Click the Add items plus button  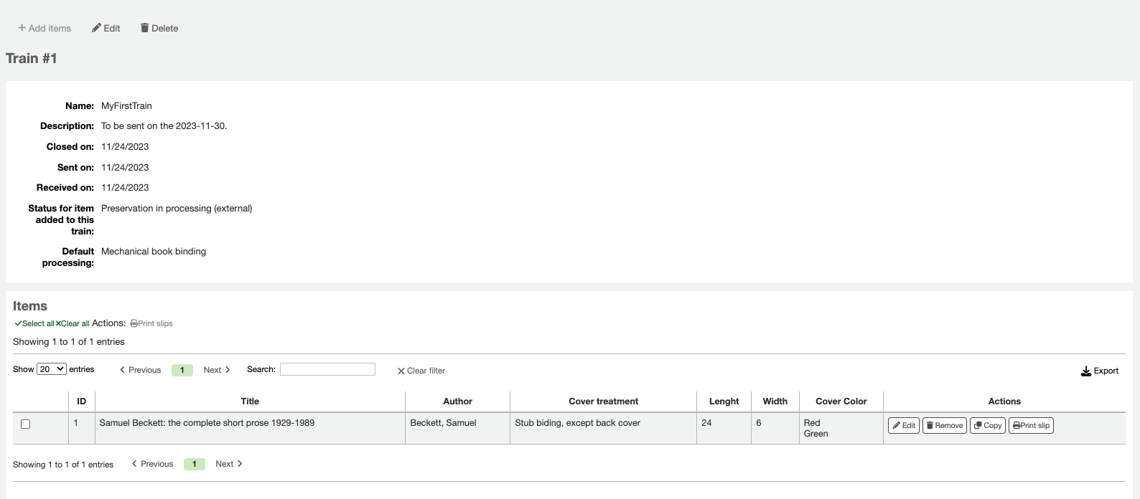tap(44, 28)
